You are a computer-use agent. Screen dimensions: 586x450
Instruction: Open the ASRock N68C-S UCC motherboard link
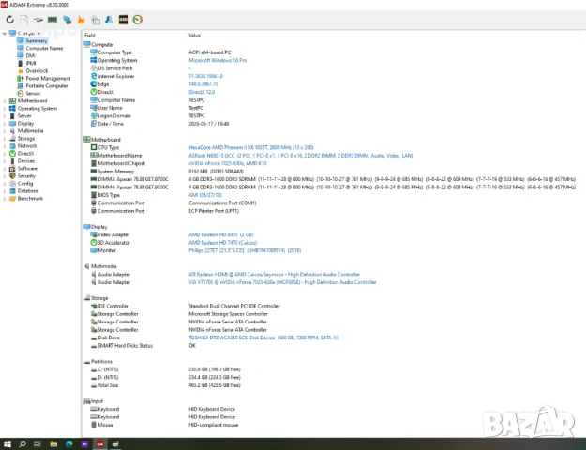pos(300,155)
